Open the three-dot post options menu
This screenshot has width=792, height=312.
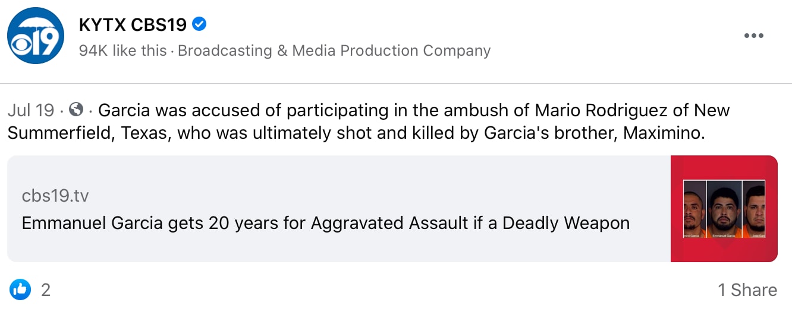pos(753,36)
